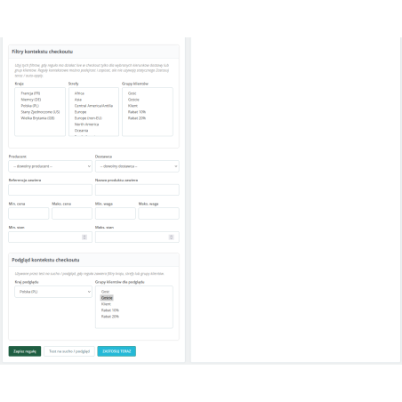Select Klient in the Grupy klientów filter list

(x=133, y=106)
